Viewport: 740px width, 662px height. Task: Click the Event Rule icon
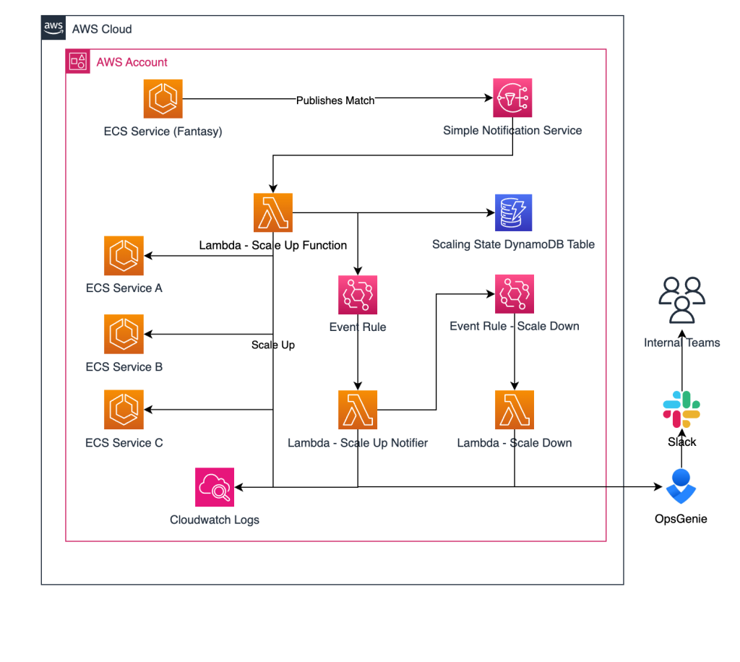pyautogui.click(x=357, y=294)
